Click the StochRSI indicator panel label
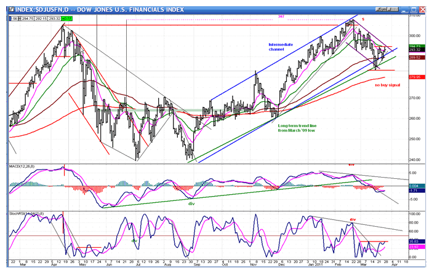 click(x=25, y=213)
